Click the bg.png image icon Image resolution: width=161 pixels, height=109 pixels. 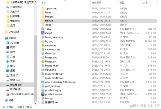(43, 41)
